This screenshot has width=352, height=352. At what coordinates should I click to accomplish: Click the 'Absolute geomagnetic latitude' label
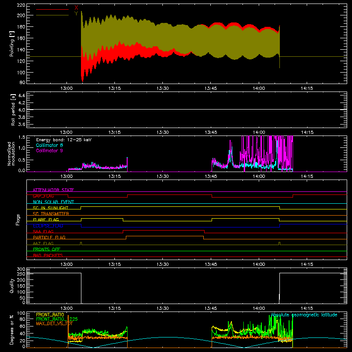point(304,315)
